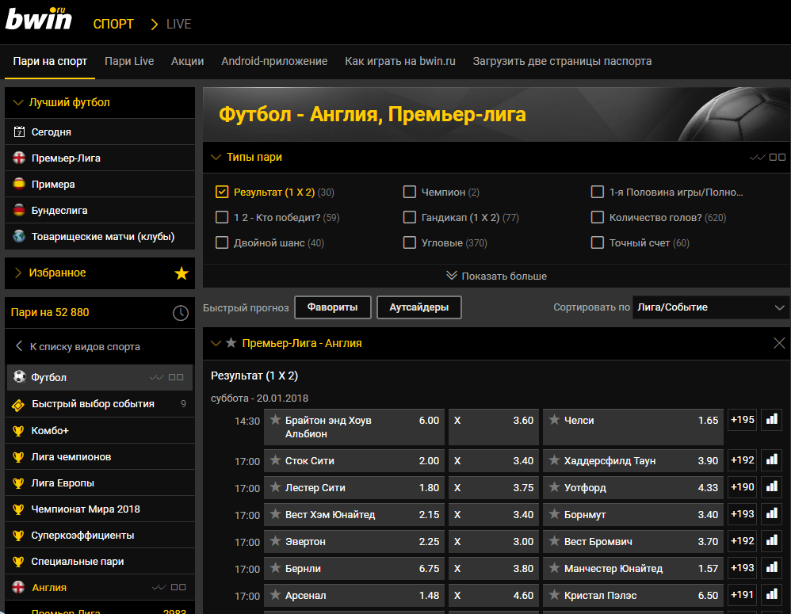Image resolution: width=791 pixels, height=614 pixels.
Task: Select all bet types double-check icon
Action: (757, 158)
